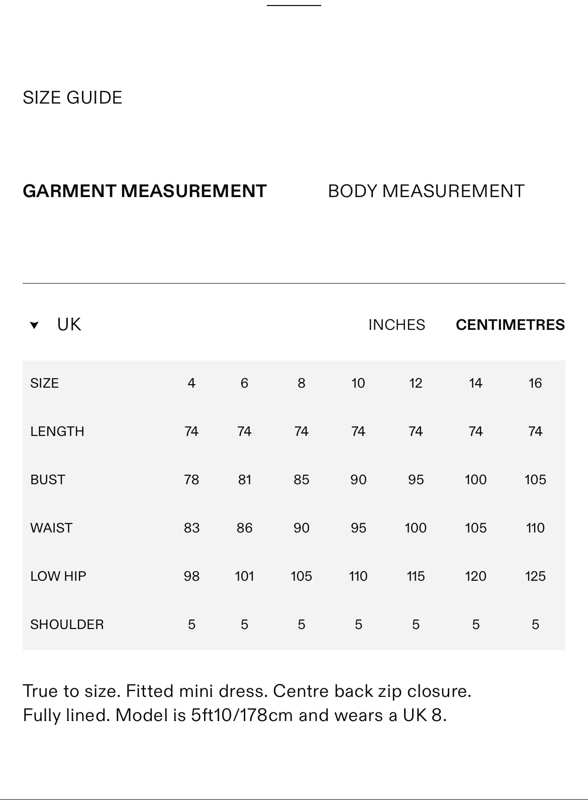Select the size 16 column header
The height and width of the screenshot is (800, 588).
pos(535,383)
